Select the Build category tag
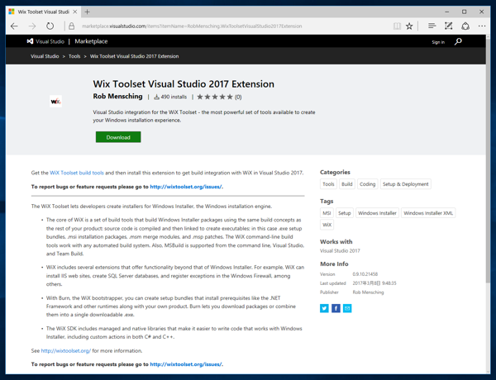 347,184
